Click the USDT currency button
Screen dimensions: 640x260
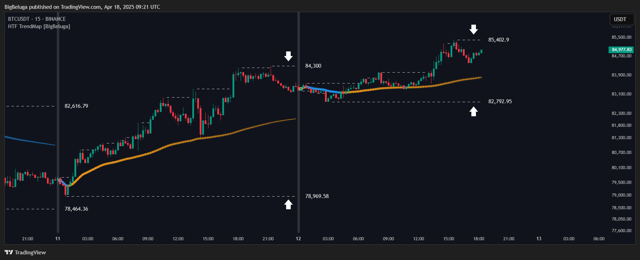tap(622, 19)
